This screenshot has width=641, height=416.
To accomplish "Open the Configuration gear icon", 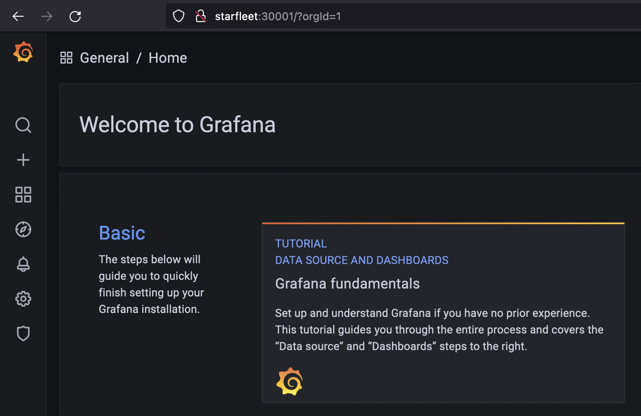I will [23, 299].
